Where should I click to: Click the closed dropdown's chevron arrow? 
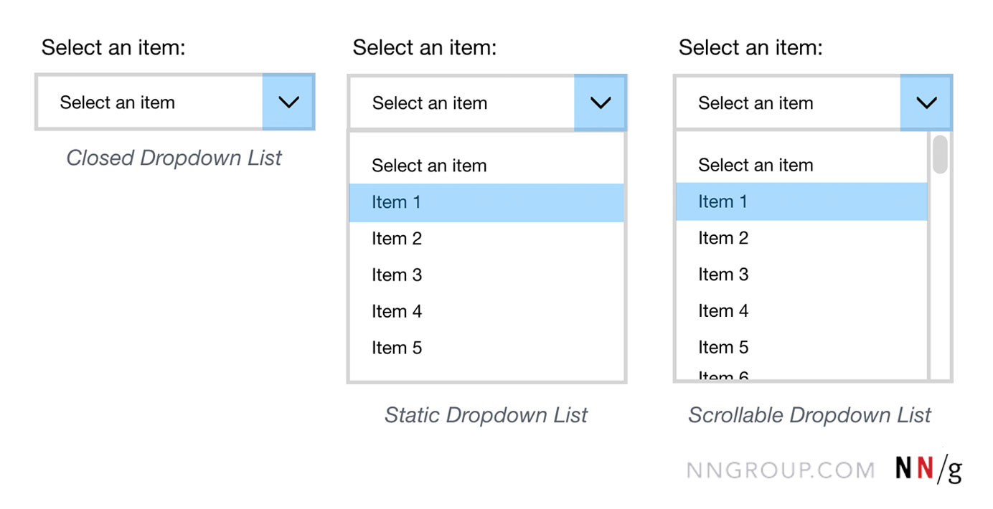[x=288, y=103]
